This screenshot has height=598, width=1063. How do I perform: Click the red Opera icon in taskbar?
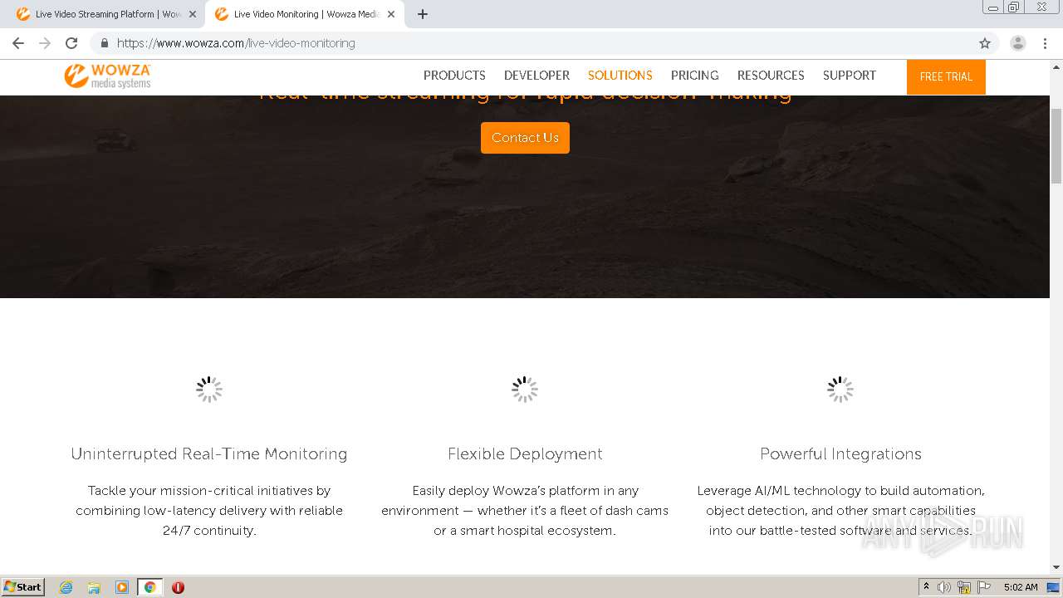click(178, 587)
